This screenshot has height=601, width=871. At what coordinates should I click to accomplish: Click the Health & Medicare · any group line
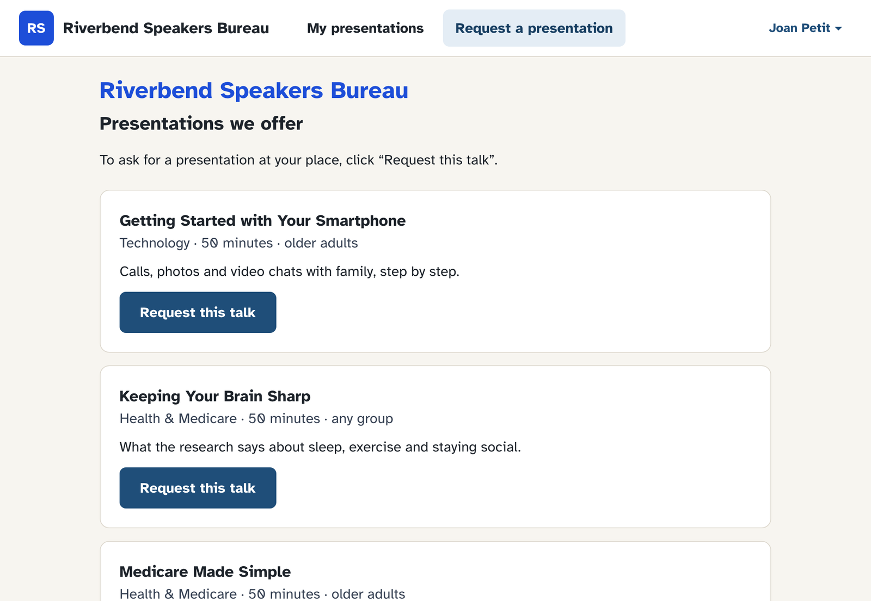[x=256, y=419]
